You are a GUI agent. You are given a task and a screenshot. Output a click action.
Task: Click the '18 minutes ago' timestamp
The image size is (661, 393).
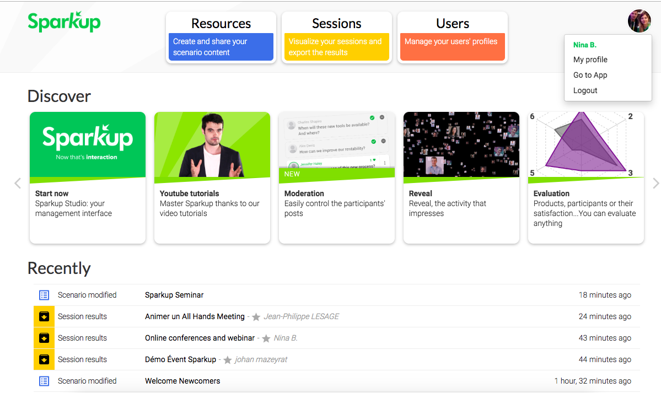[x=605, y=295]
